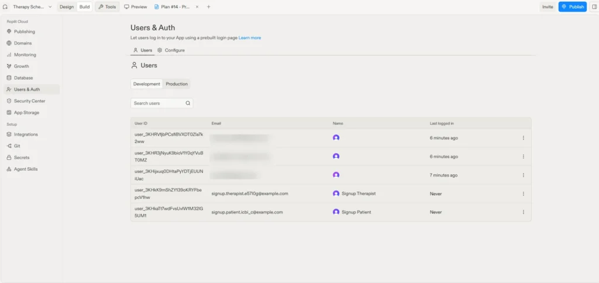Click User ID column header
This screenshot has height=283, width=599.
pos(141,123)
